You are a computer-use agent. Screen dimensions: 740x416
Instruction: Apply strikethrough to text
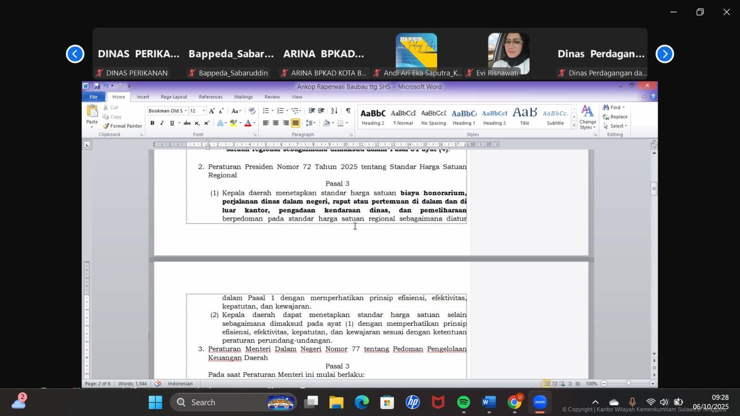[x=187, y=123]
